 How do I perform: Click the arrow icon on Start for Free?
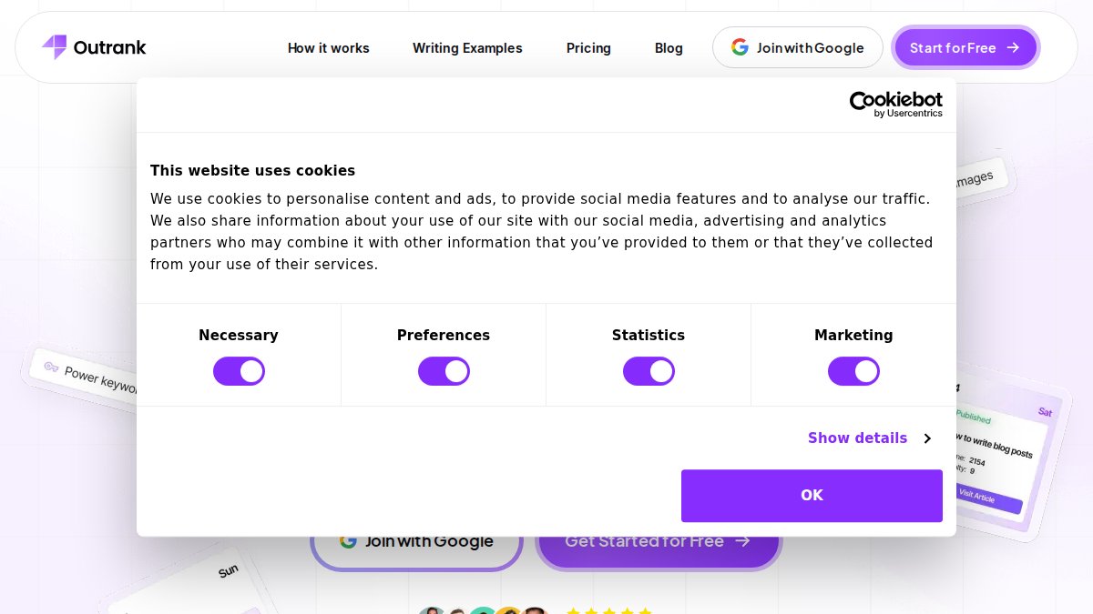point(1014,47)
